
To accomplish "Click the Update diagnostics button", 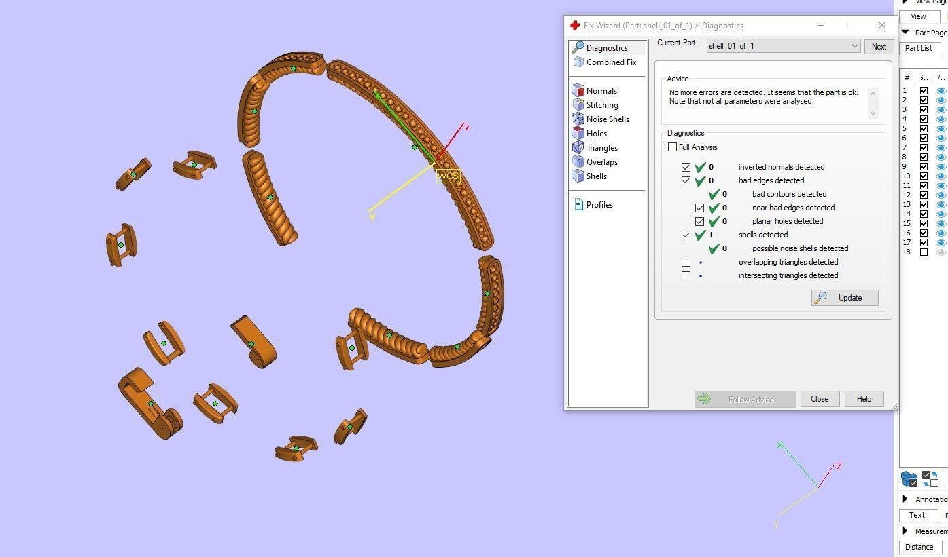I will (x=845, y=298).
